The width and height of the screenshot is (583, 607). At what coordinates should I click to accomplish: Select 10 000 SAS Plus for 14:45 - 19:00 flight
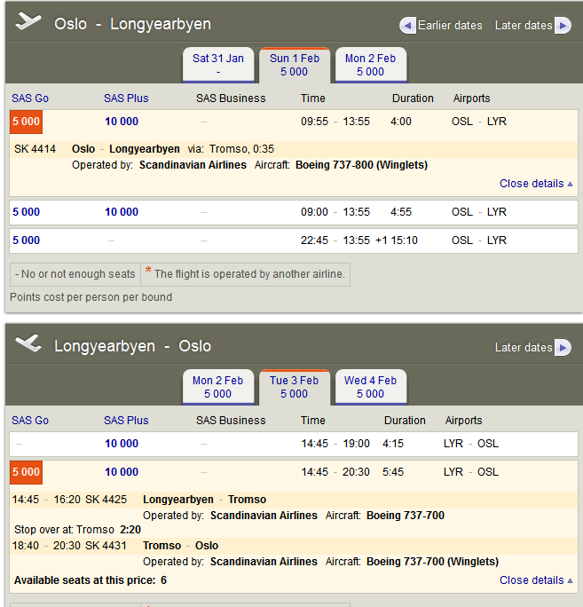[122, 444]
